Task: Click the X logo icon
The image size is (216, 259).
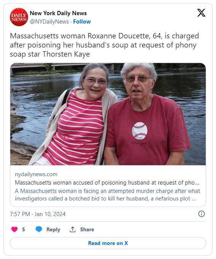Action: pos(201,13)
